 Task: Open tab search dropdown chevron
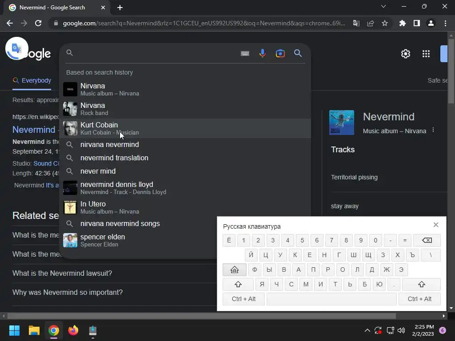[383, 6]
